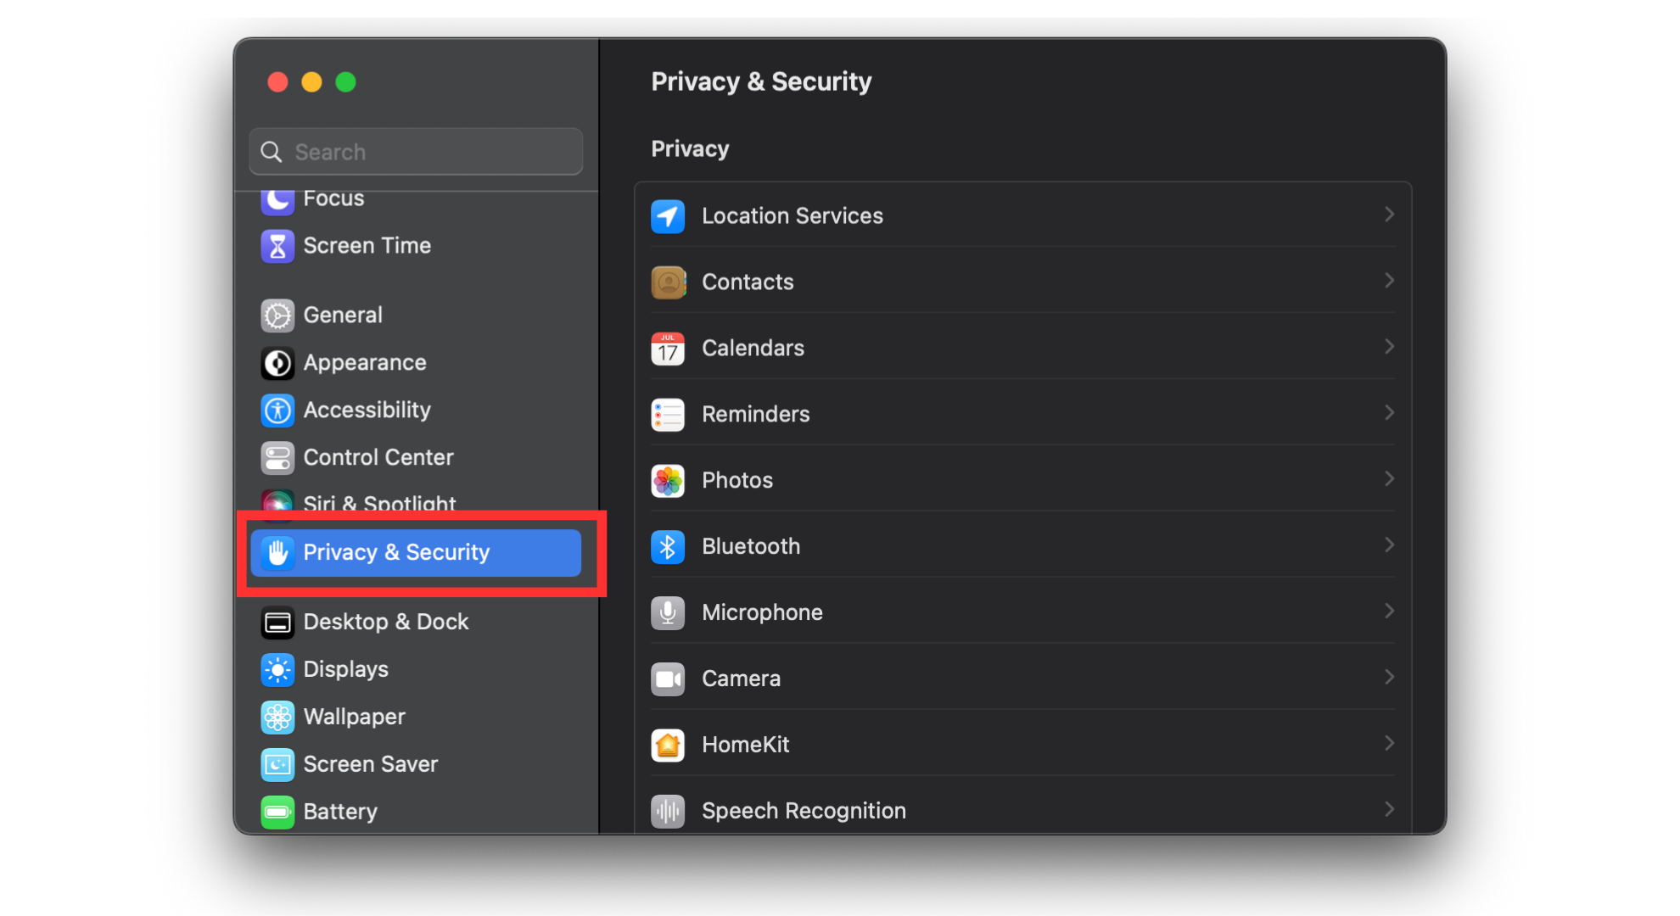Click the Search field
Screen dimensions: 1680x916
[415, 151]
